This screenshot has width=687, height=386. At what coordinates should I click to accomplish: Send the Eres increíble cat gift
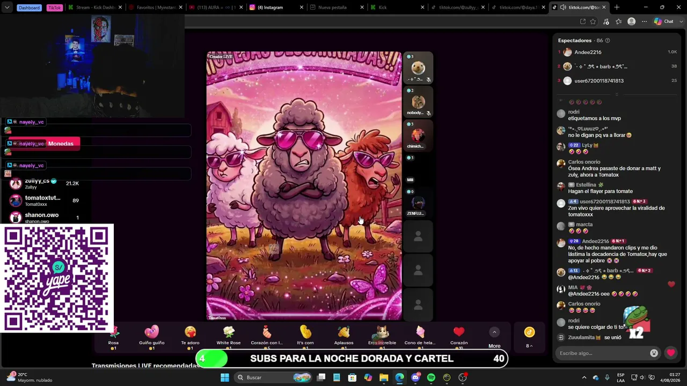[382, 337]
